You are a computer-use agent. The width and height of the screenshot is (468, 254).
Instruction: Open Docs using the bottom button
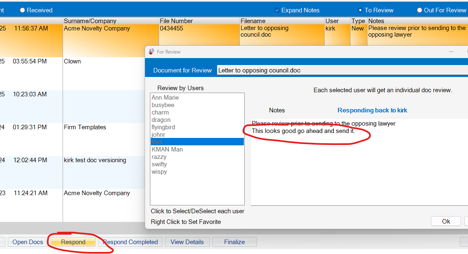point(28,242)
